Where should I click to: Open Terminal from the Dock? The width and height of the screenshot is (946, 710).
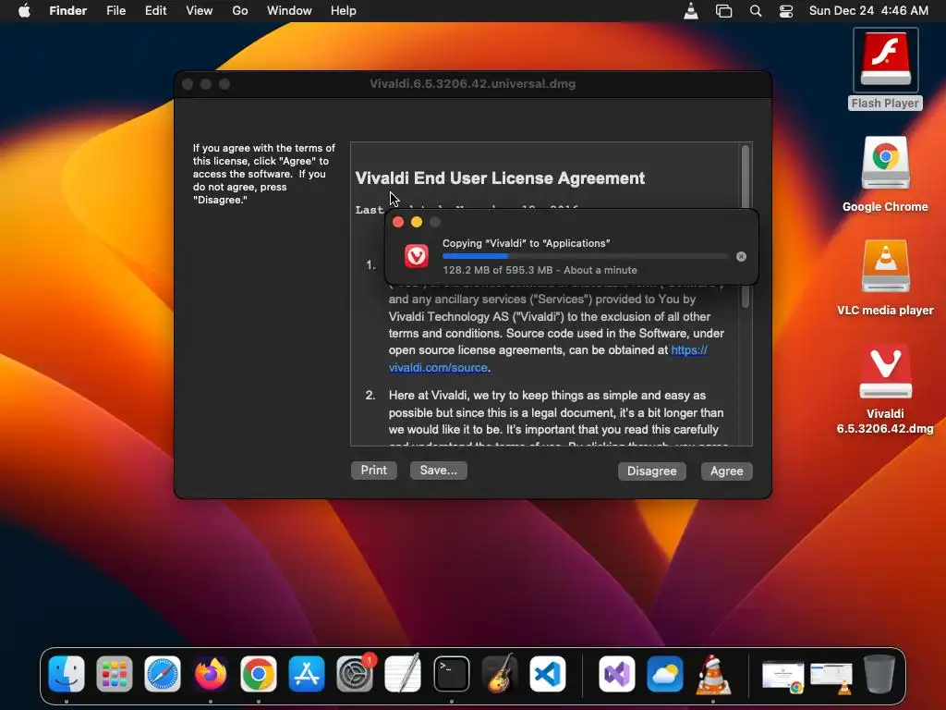tap(451, 674)
